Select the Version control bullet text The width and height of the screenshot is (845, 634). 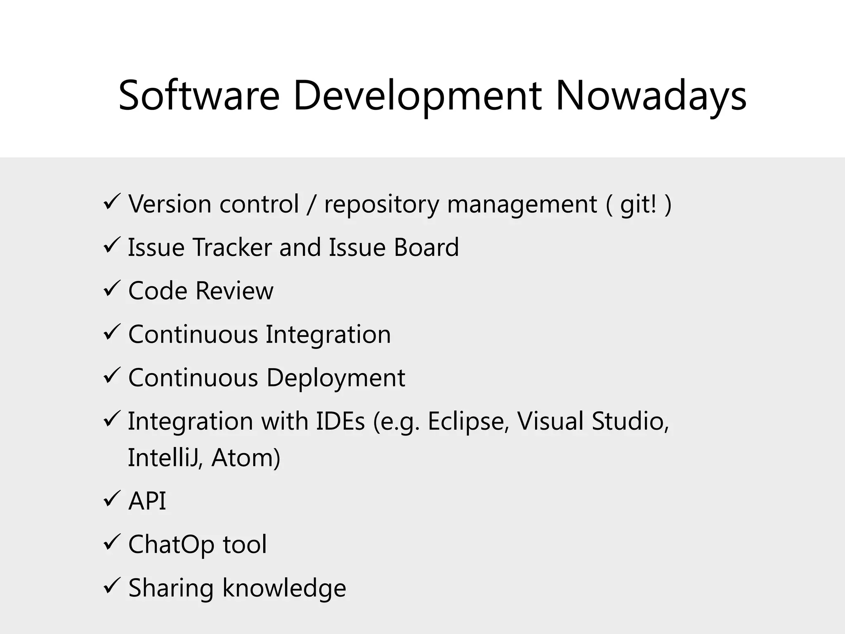pyautogui.click(x=399, y=204)
